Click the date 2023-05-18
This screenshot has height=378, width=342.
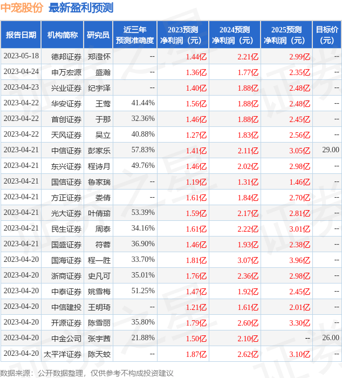point(21,56)
